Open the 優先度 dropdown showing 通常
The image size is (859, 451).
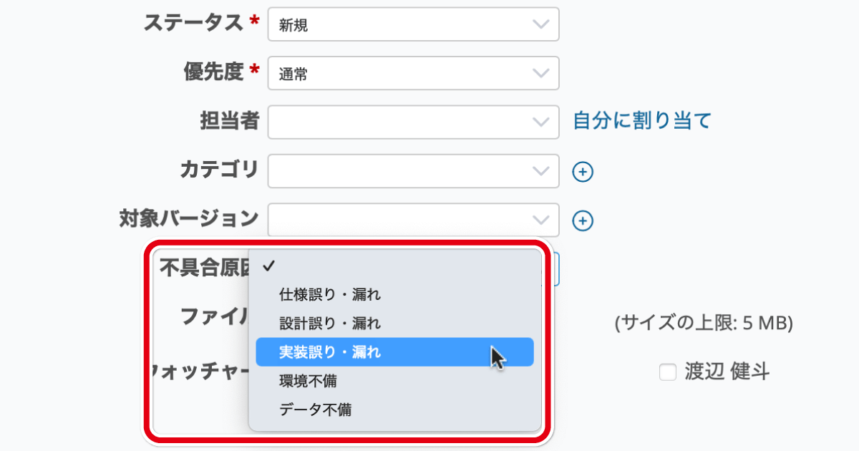pos(413,73)
